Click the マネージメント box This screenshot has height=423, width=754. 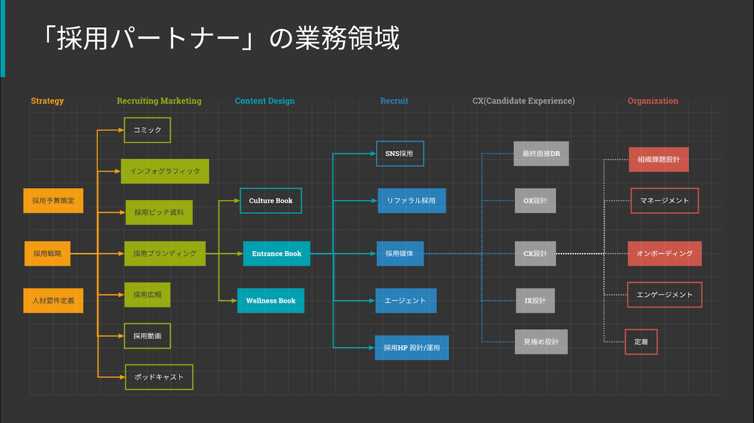[664, 201]
